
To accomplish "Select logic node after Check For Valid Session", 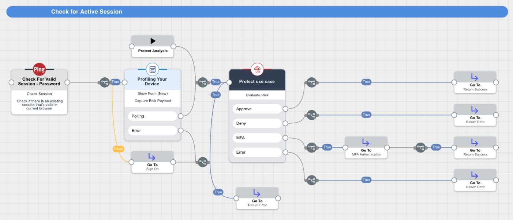I will [x=105, y=82].
